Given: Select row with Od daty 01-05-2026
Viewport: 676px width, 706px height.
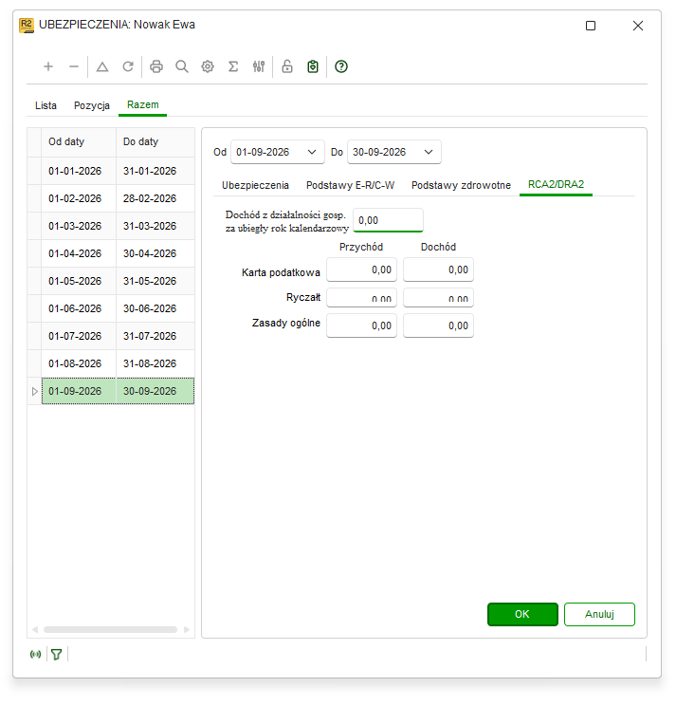Looking at the screenshot, I should point(79,281).
